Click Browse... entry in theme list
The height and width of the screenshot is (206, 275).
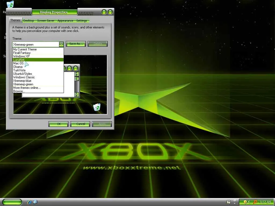click(x=38, y=91)
